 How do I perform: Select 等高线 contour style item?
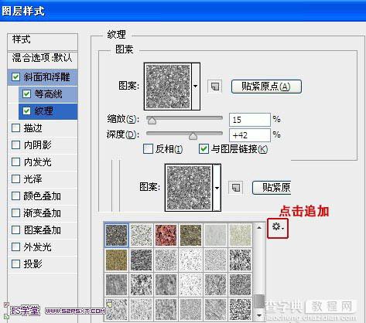[48, 94]
